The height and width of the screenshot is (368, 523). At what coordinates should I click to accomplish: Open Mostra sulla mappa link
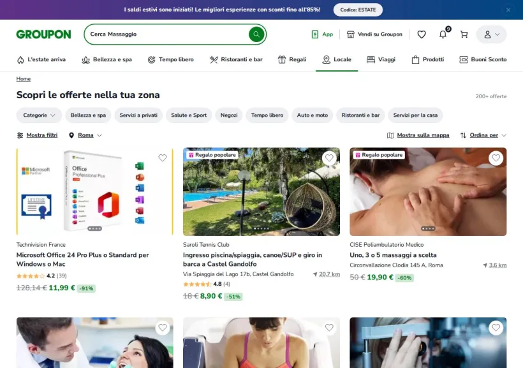(423, 135)
